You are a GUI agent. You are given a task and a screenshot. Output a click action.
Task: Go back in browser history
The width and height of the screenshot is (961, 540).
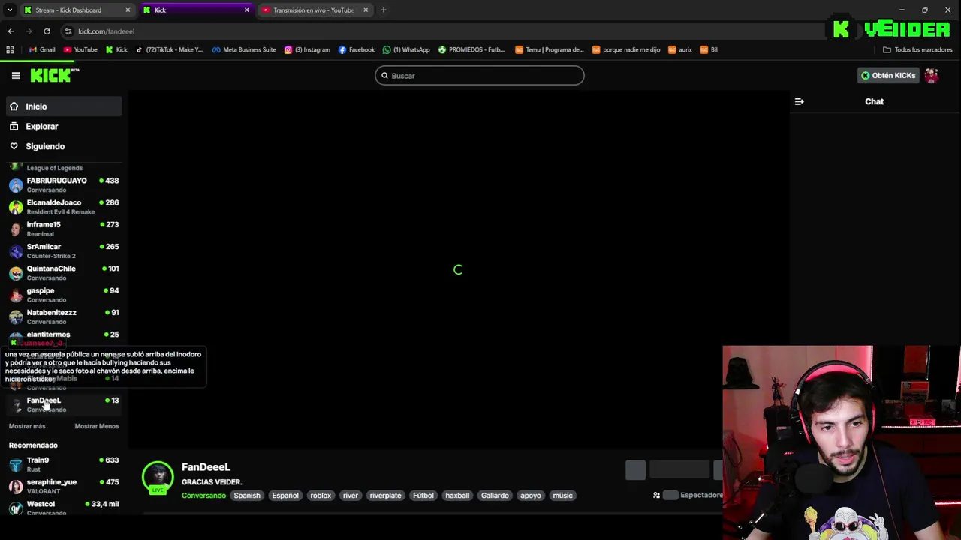pos(11,31)
